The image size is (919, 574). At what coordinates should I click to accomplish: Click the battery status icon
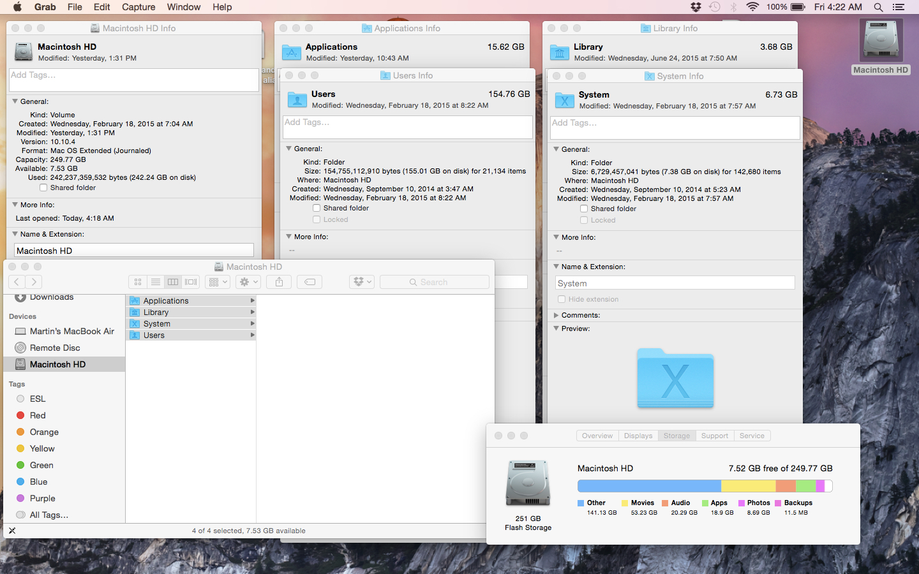(x=798, y=7)
